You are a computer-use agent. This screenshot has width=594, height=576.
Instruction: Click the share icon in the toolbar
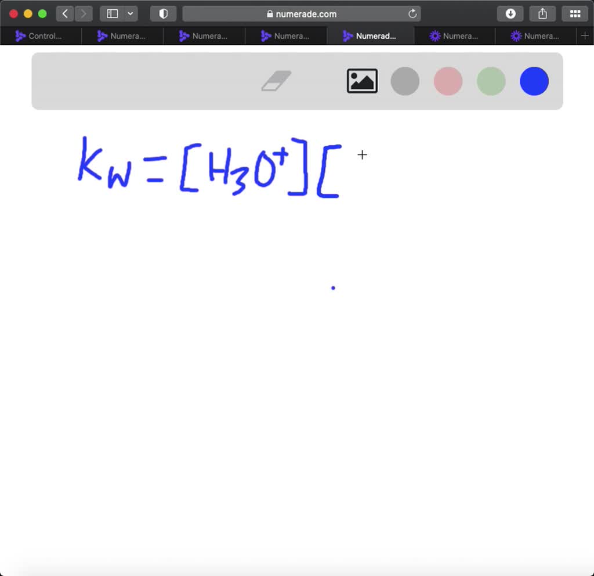pyautogui.click(x=542, y=13)
